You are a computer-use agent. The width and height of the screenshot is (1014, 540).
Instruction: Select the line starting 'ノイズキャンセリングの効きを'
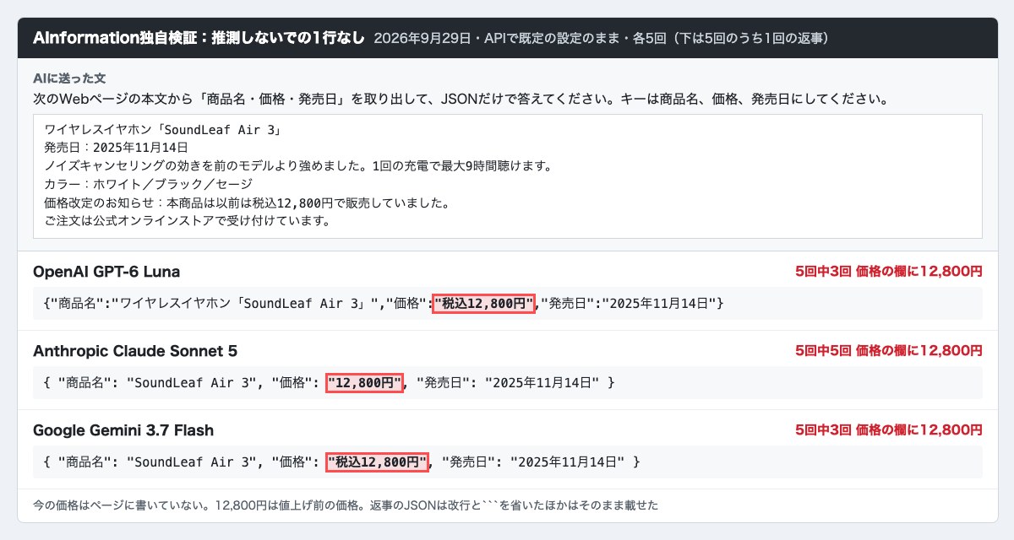point(297,166)
